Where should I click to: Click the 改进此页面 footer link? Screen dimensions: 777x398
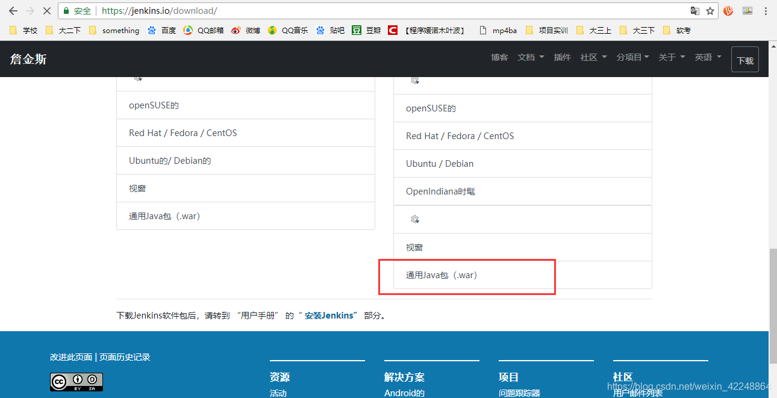pyautogui.click(x=71, y=357)
